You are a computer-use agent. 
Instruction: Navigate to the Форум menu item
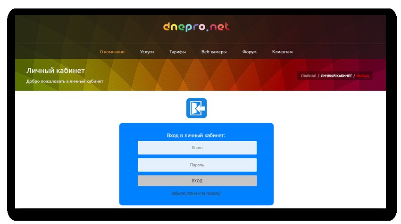coord(249,52)
